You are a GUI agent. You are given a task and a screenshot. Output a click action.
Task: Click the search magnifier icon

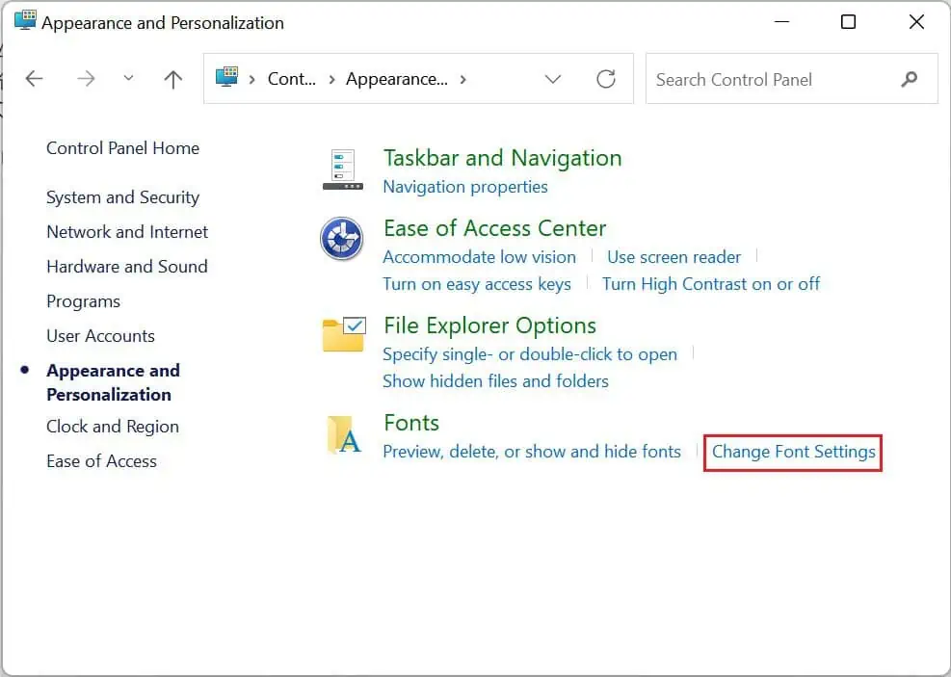tap(909, 79)
